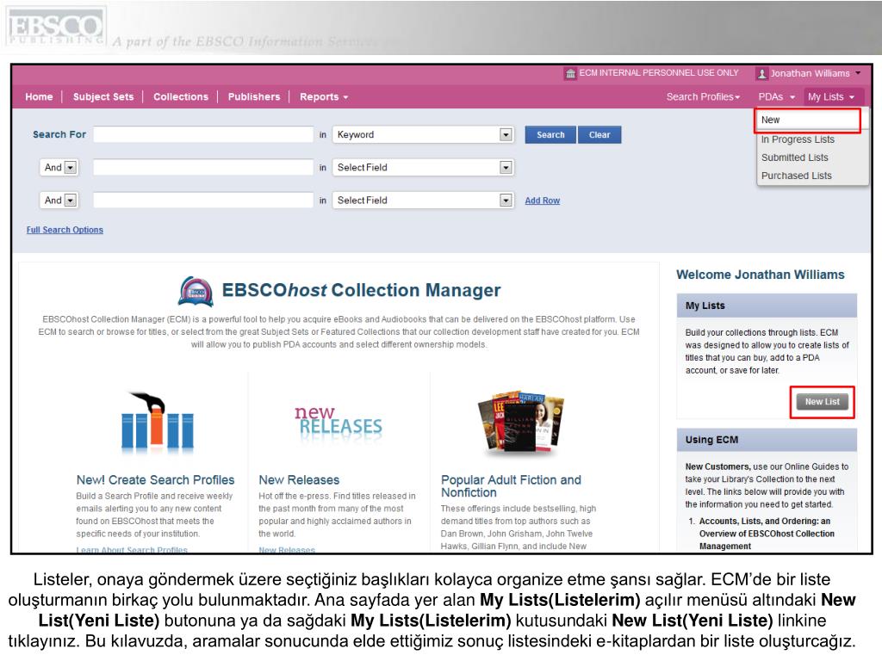Open the Collections page
The image size is (882, 661).
click(181, 96)
